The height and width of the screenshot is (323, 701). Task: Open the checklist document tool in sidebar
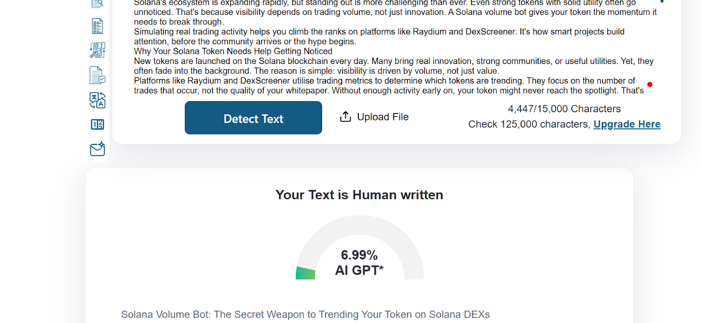tap(97, 26)
